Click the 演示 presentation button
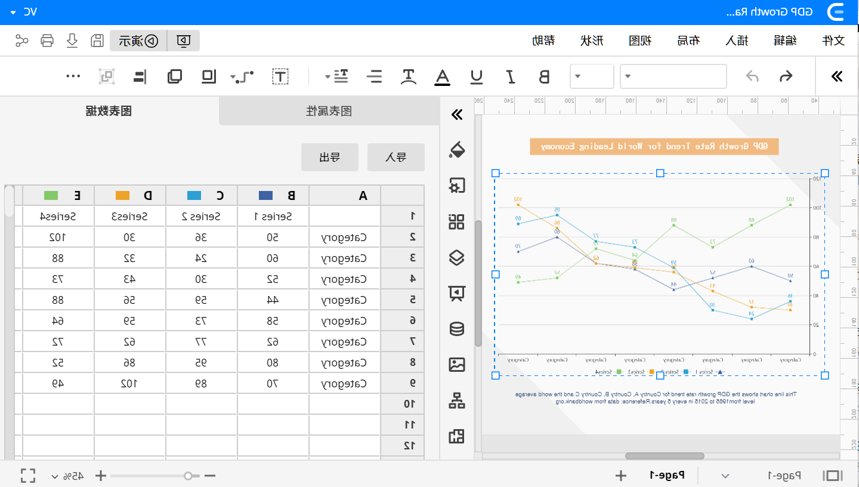This screenshot has height=487, width=859. (138, 41)
